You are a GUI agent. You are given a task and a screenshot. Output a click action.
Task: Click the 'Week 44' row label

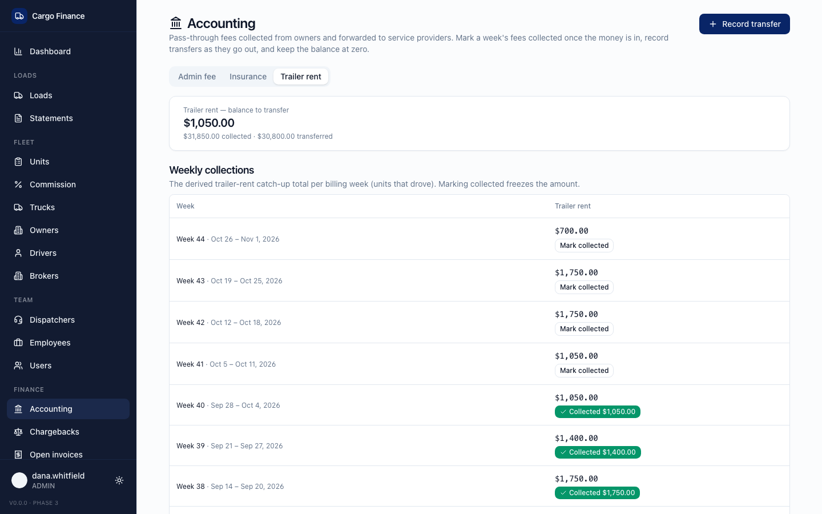pyautogui.click(x=190, y=239)
